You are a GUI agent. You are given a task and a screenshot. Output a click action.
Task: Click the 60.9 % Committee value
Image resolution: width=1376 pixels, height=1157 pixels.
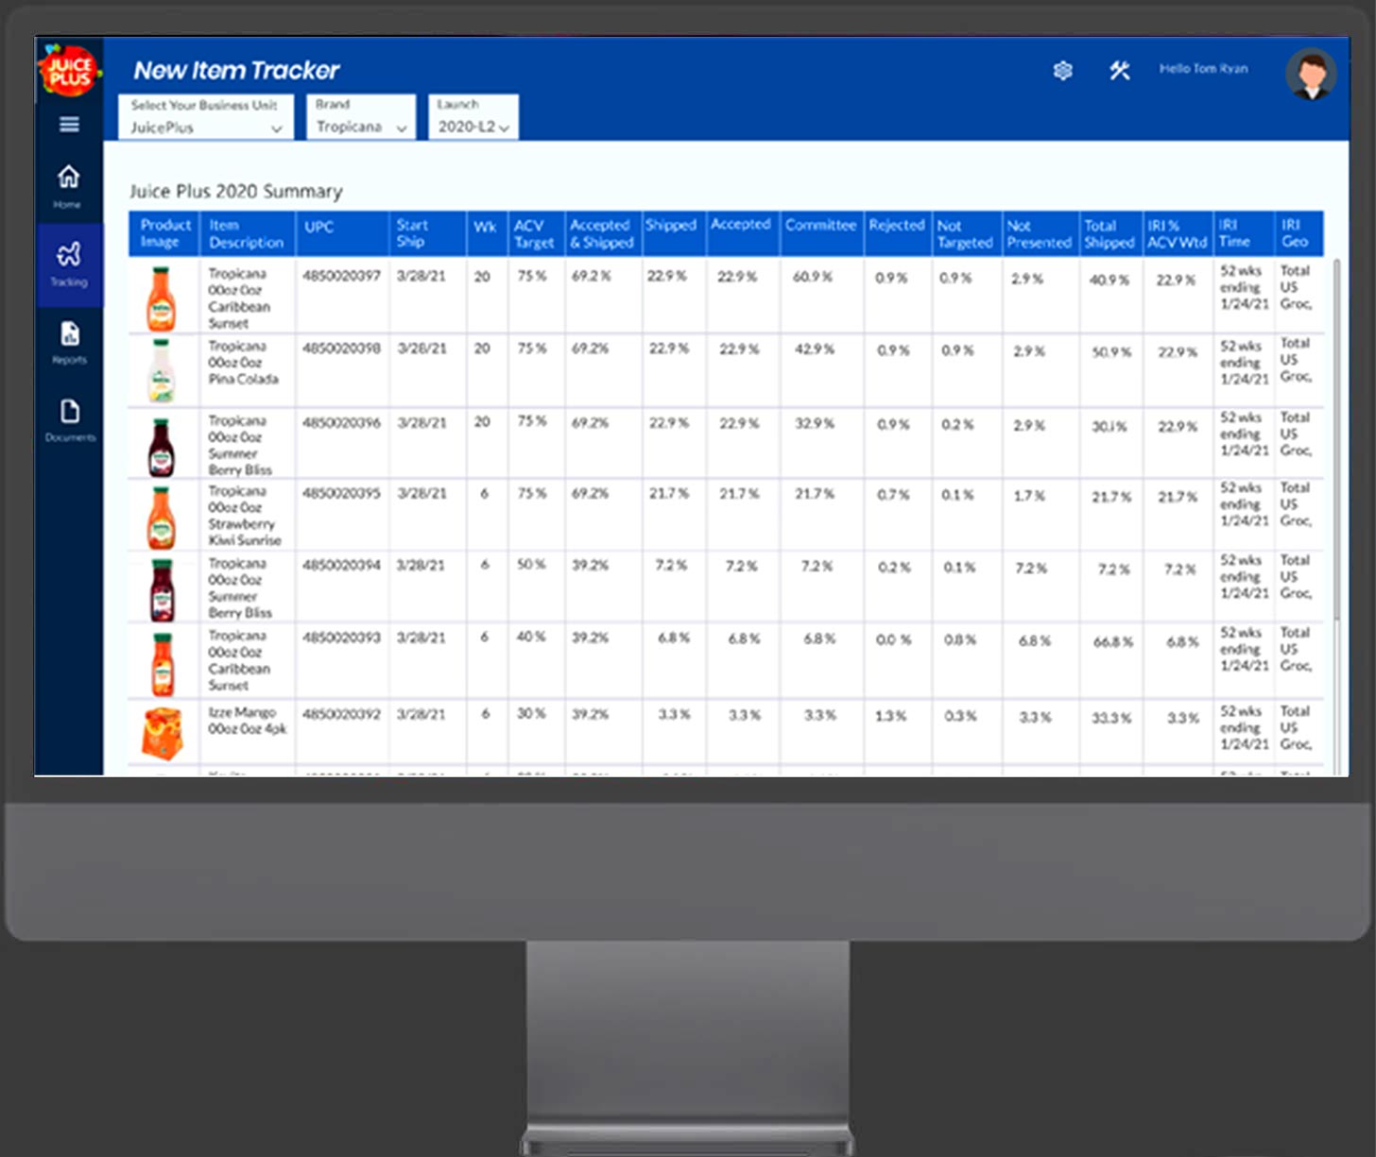[x=813, y=277]
